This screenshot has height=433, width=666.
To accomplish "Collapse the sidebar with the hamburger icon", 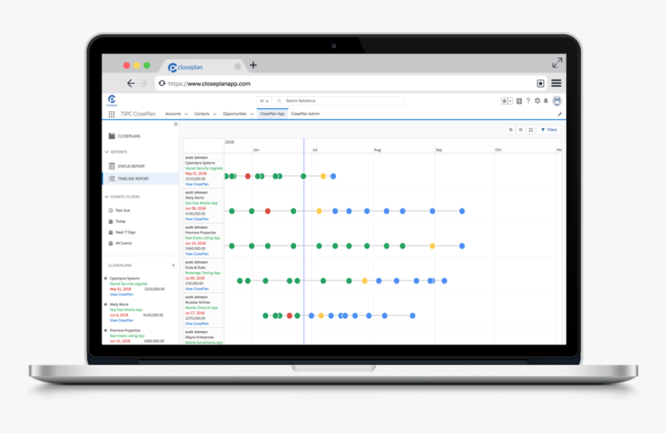I will (x=176, y=125).
